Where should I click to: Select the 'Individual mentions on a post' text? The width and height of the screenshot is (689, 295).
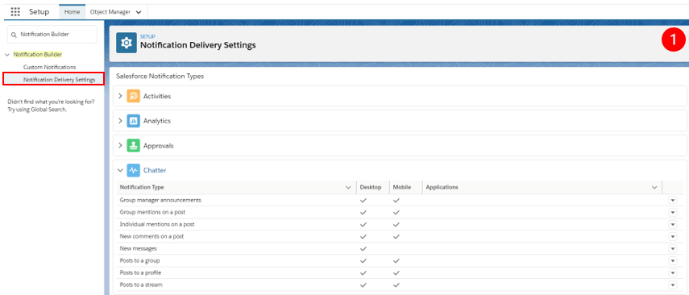[157, 224]
